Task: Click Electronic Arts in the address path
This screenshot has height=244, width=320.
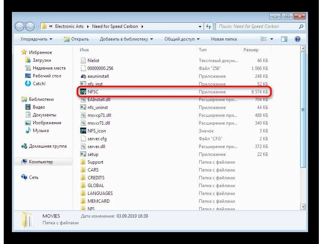Action: [x=69, y=26]
